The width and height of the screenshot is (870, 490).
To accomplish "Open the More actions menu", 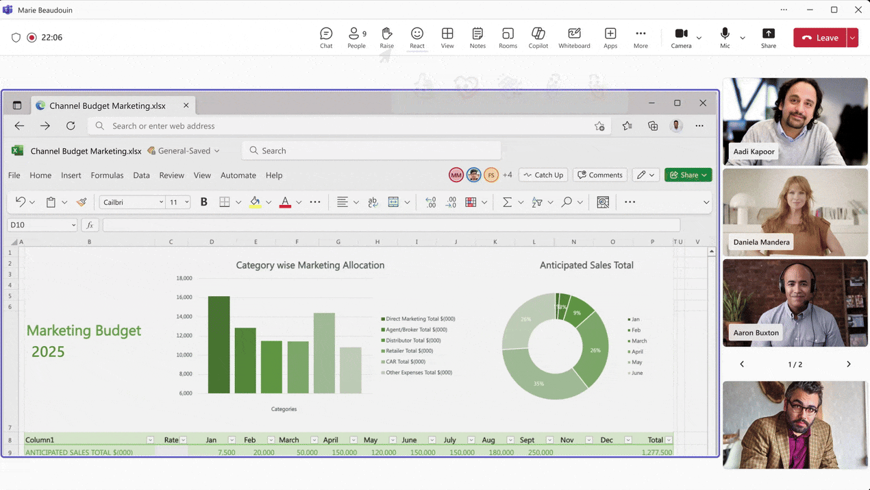I will 641,38.
